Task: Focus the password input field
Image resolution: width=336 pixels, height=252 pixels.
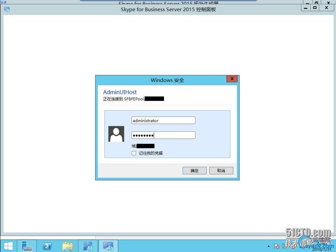Action: (x=163, y=135)
